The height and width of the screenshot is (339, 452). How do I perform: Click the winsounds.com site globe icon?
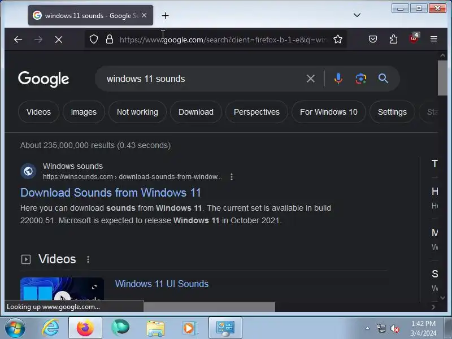[x=28, y=171]
